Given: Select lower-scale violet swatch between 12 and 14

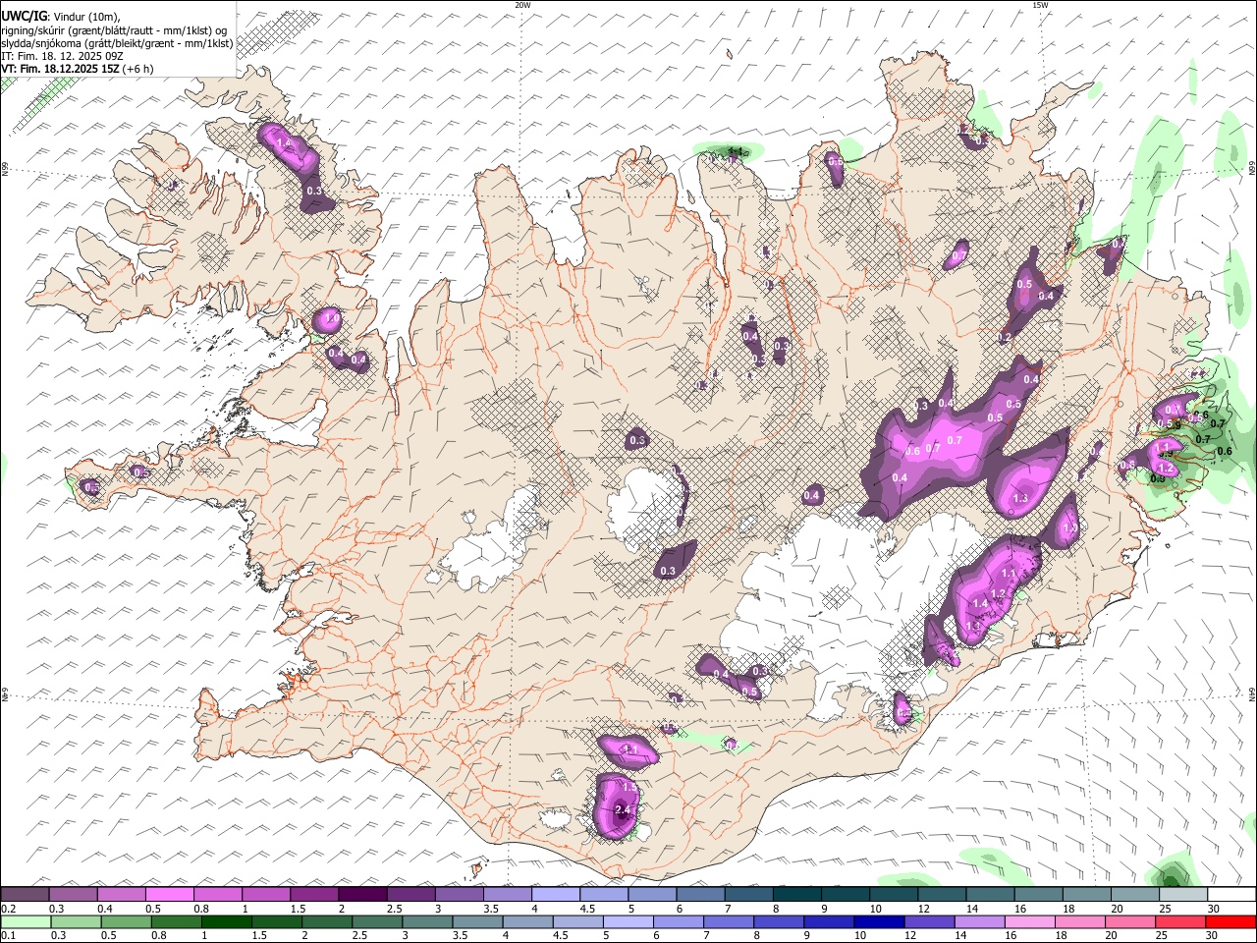Looking at the screenshot, I should coord(930,921).
